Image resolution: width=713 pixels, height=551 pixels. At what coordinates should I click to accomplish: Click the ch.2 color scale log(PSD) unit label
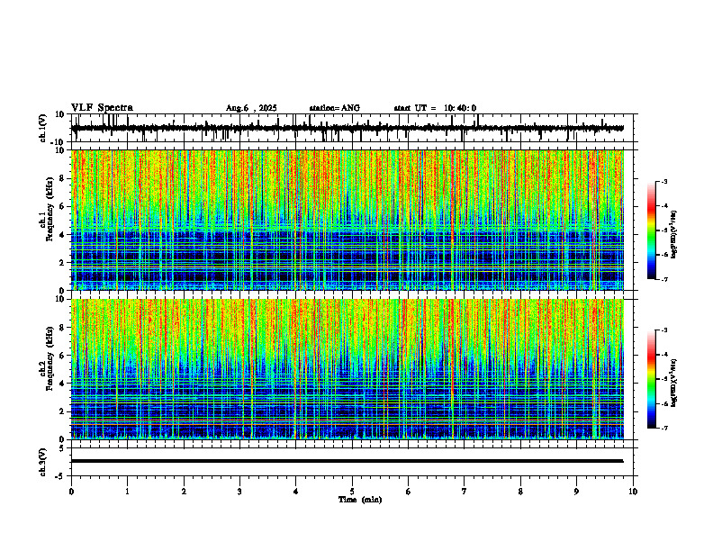pyautogui.click(x=674, y=383)
